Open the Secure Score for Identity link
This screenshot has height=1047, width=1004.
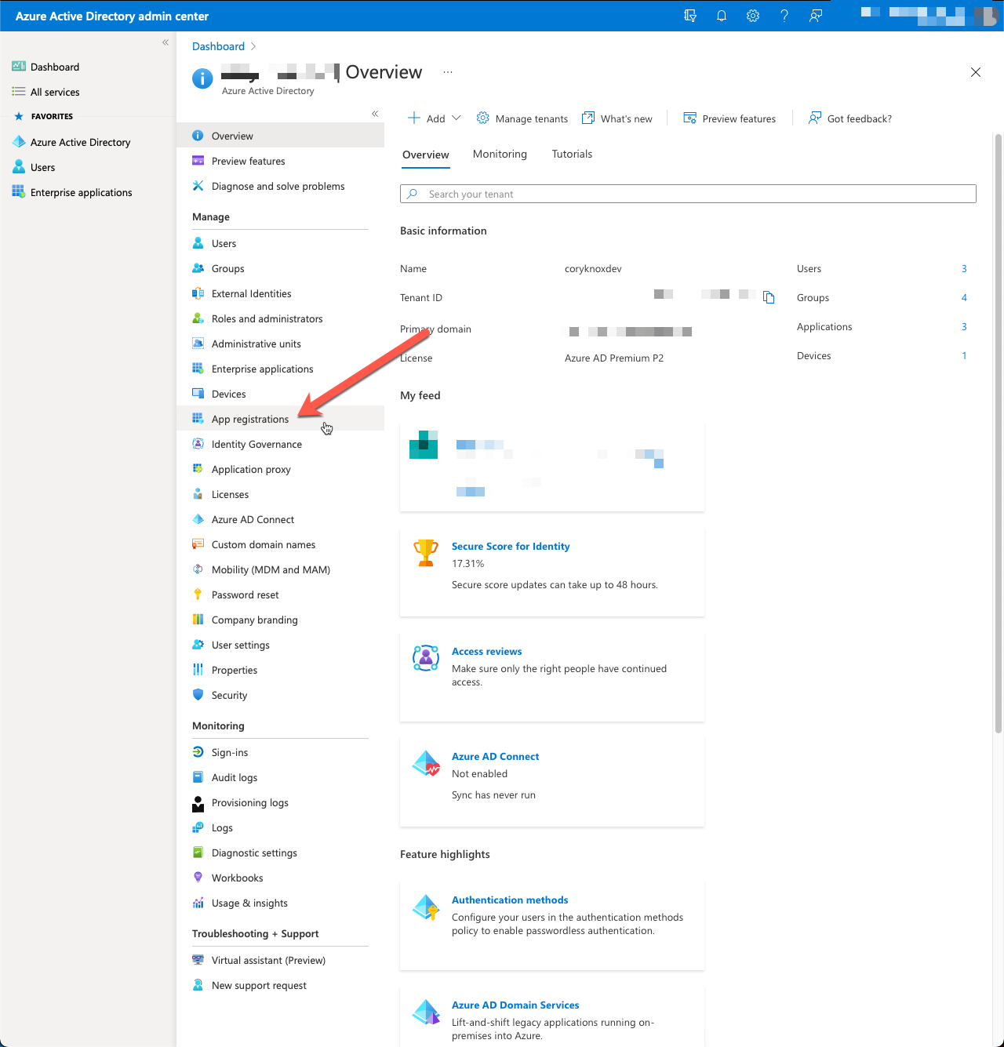(x=511, y=547)
